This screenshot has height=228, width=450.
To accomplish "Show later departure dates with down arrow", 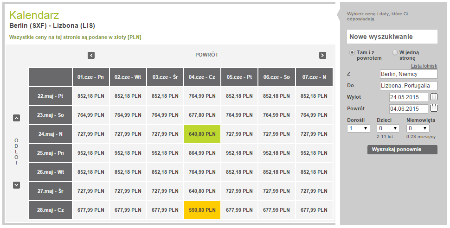I will click(x=17, y=185).
